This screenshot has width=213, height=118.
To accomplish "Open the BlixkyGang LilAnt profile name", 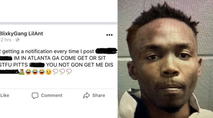I will 21,34.
